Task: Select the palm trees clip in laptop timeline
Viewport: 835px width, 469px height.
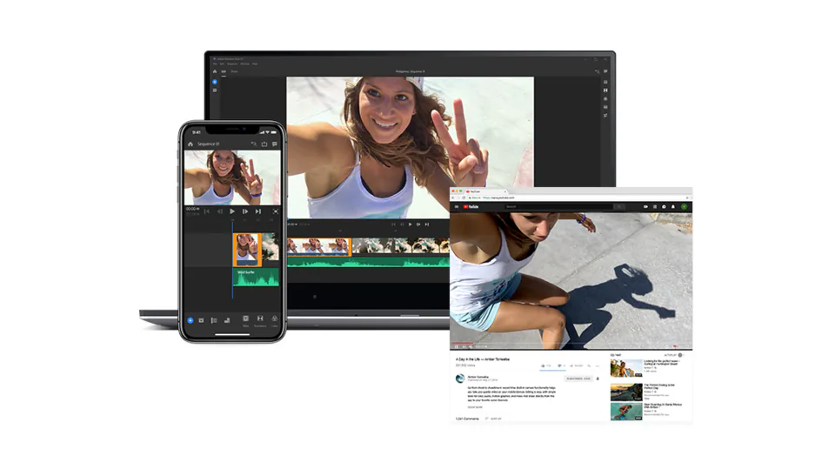Action: click(x=400, y=245)
